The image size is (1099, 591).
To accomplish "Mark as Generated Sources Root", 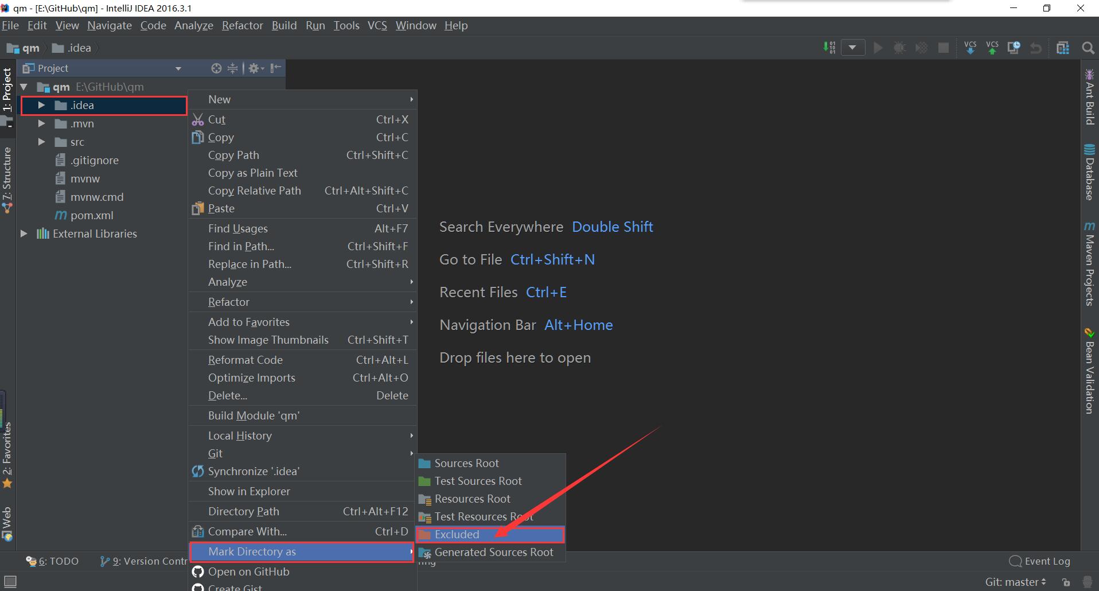I will pyautogui.click(x=491, y=552).
